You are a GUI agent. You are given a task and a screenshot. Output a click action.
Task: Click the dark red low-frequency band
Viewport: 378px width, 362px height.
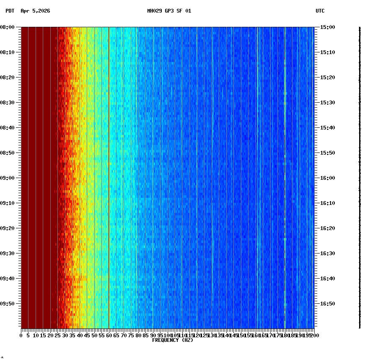(38, 168)
